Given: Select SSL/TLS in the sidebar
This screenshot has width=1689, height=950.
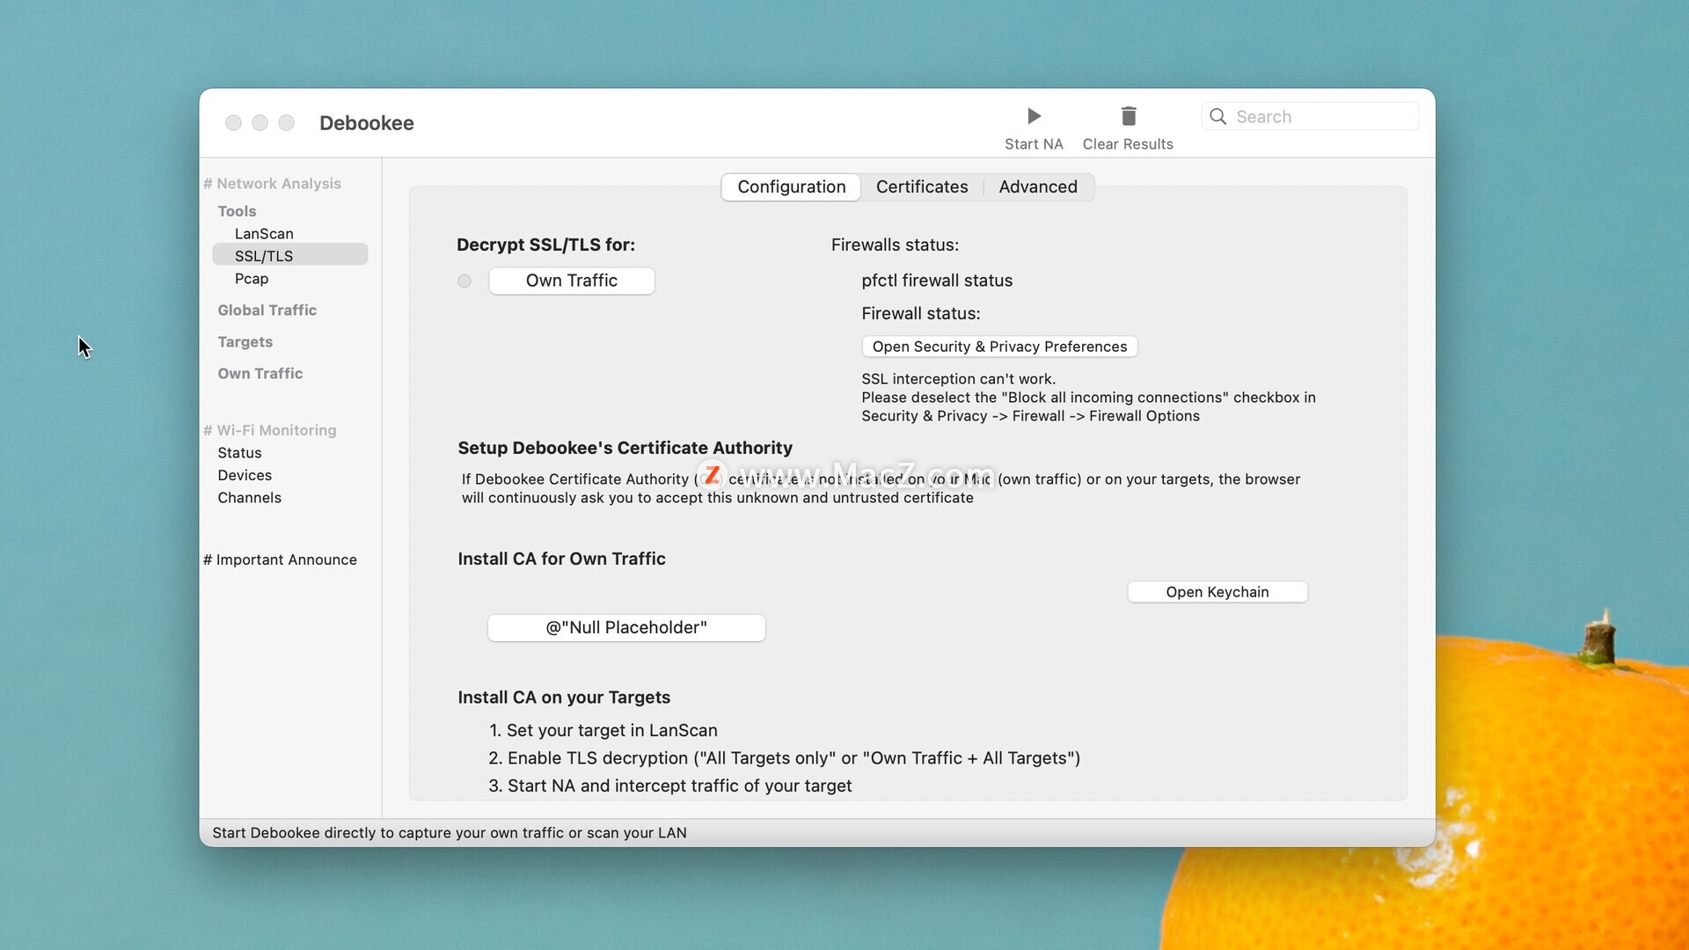Looking at the screenshot, I should click(x=290, y=256).
